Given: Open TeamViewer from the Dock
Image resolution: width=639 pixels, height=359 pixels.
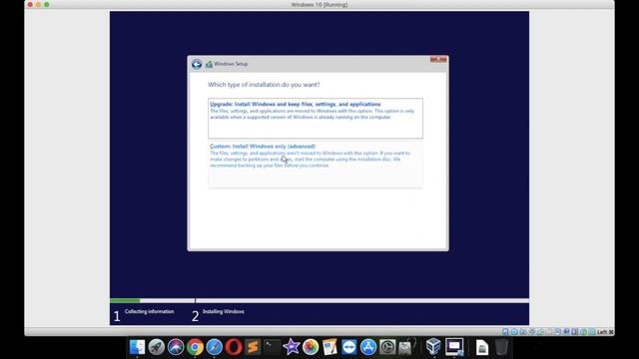Looking at the screenshot, I should (x=348, y=347).
